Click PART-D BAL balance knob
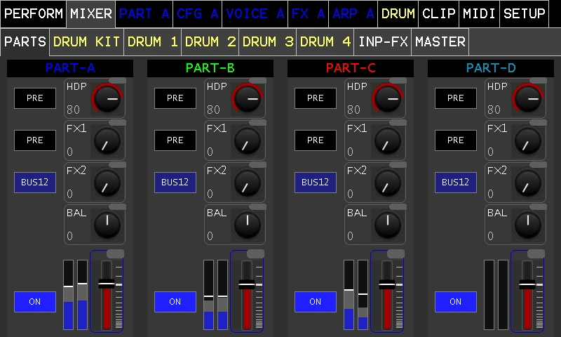This screenshot has height=337, width=561. click(x=528, y=225)
